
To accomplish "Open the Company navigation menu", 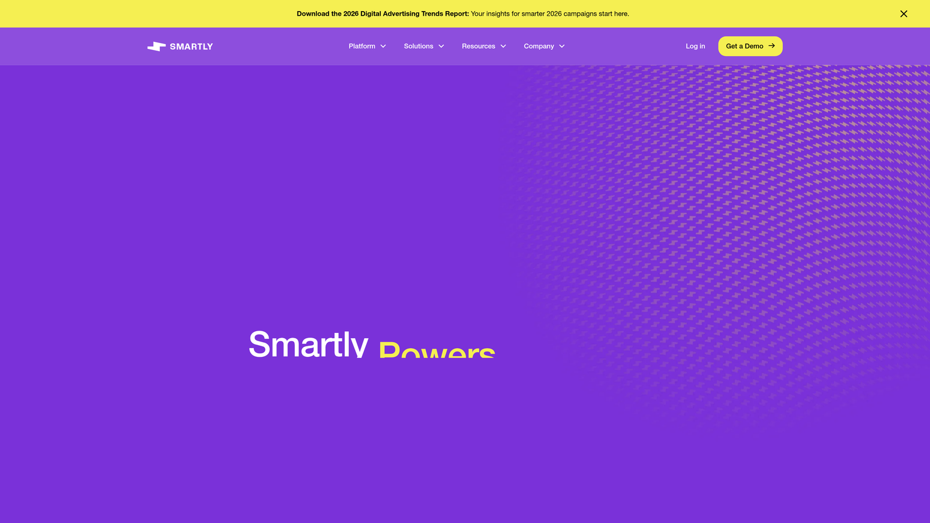I will pyautogui.click(x=539, y=46).
